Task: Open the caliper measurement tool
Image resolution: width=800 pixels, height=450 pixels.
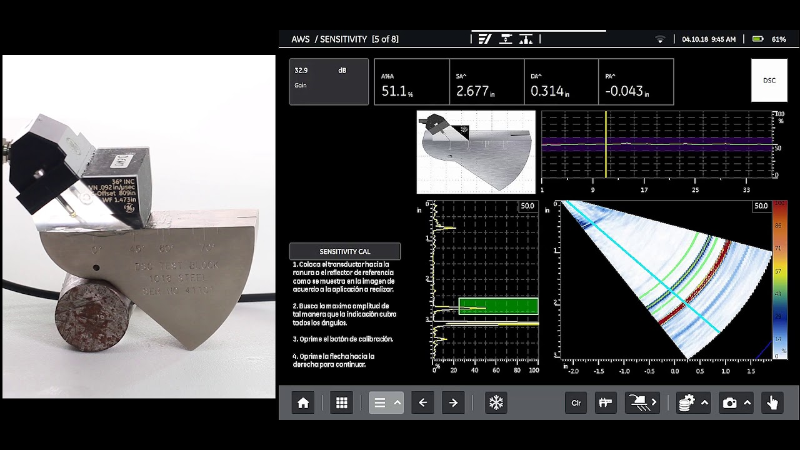Action: [605, 403]
